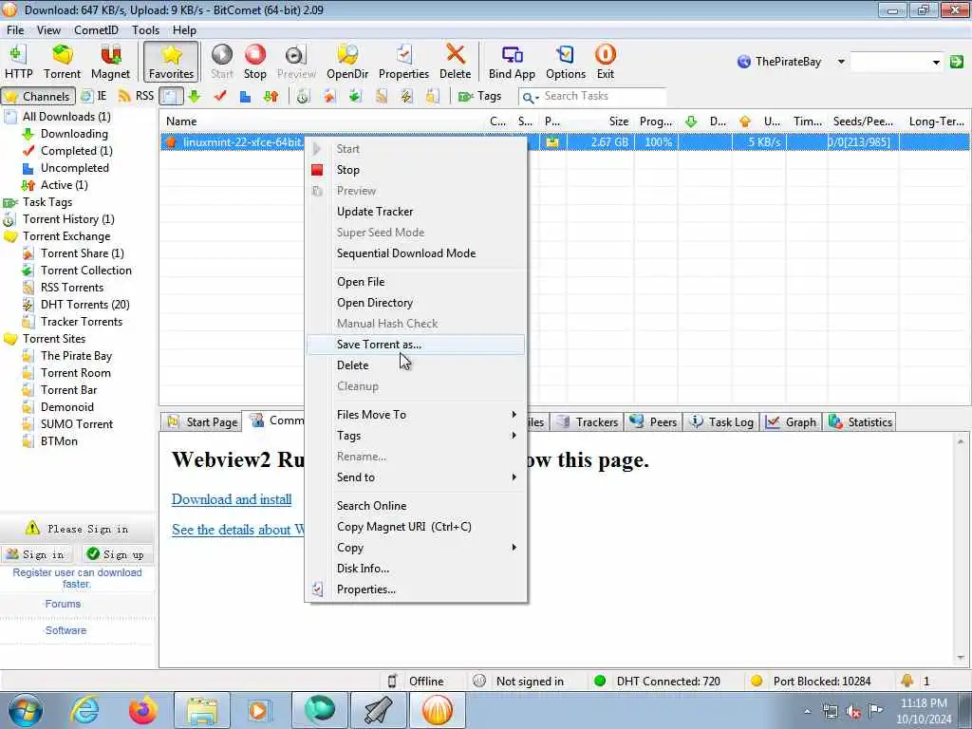Viewport: 972px width, 729px height.
Task: Choose Update Tracker in context menu
Action: (416, 212)
